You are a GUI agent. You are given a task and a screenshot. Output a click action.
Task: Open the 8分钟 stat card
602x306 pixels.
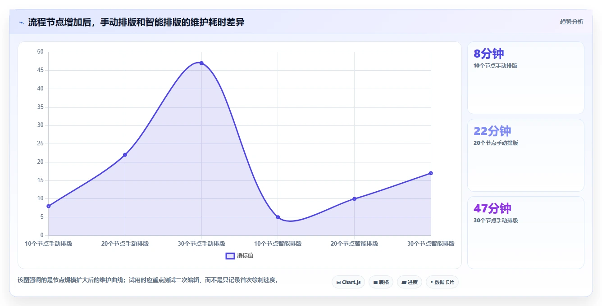pyautogui.click(x=526, y=78)
